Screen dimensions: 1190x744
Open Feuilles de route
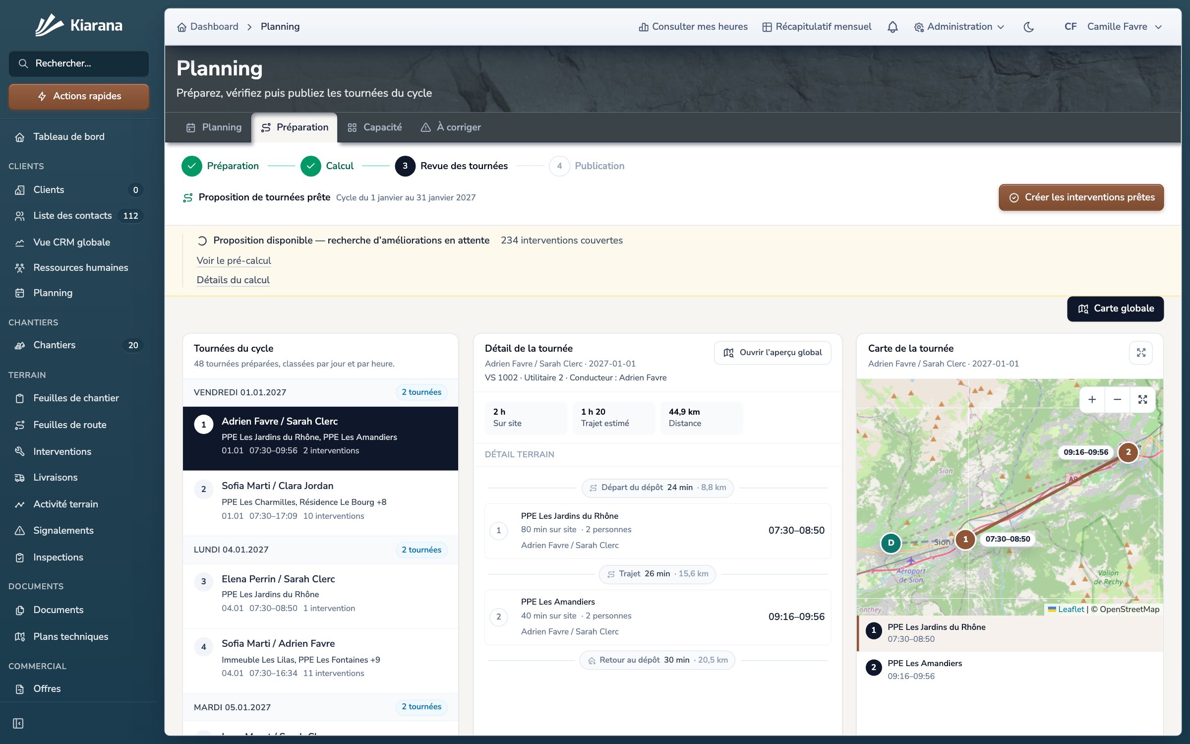point(78,425)
